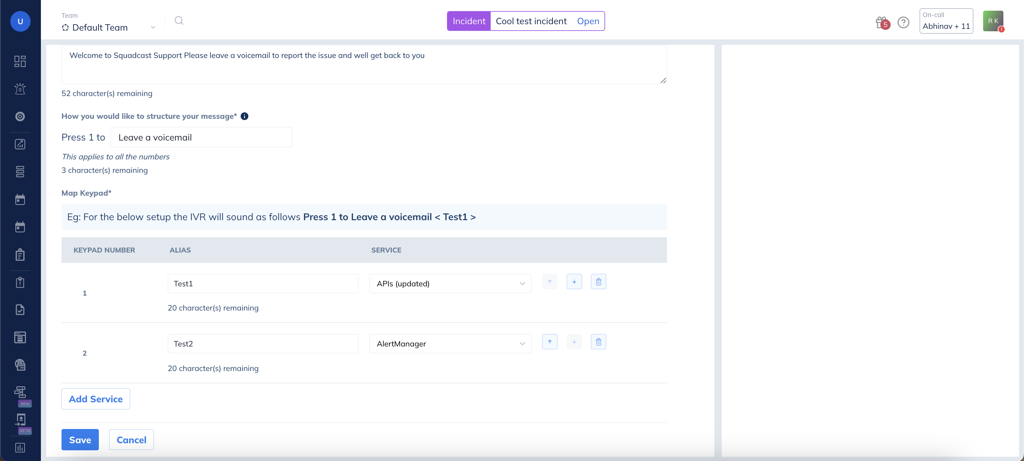This screenshot has height=461, width=1024.
Task: Click the Add Service button
Action: point(95,399)
